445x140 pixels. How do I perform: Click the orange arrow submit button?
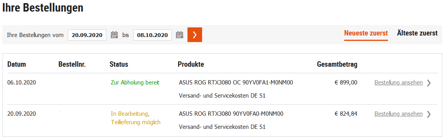click(195, 35)
